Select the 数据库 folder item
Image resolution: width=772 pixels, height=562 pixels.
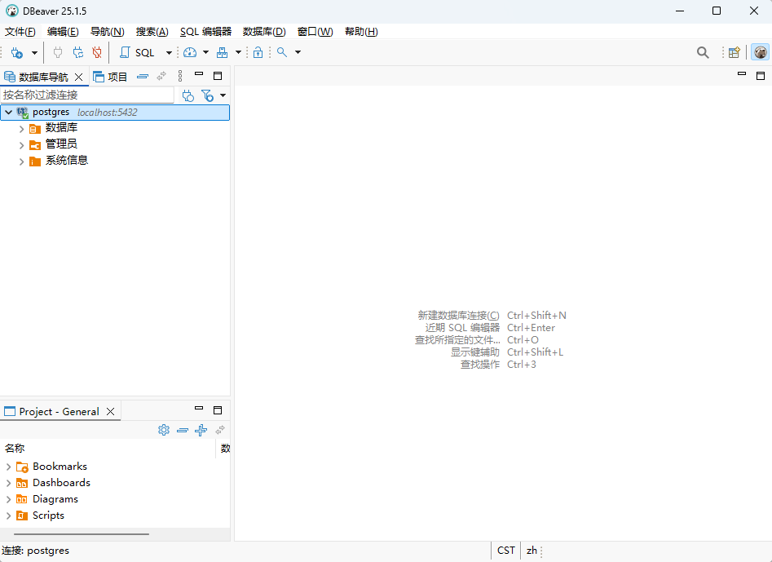61,128
